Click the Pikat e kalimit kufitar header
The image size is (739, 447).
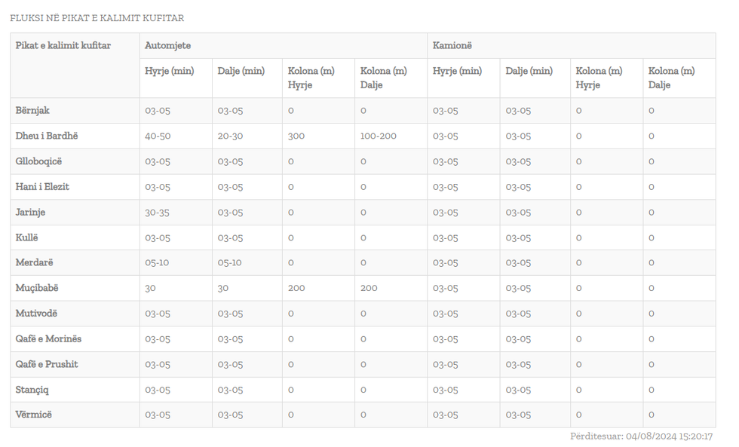point(63,46)
